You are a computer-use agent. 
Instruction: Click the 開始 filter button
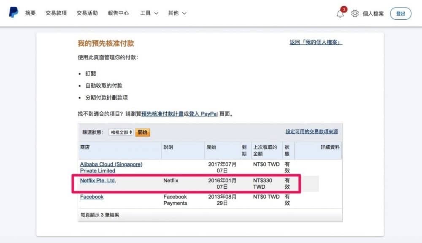143,132
